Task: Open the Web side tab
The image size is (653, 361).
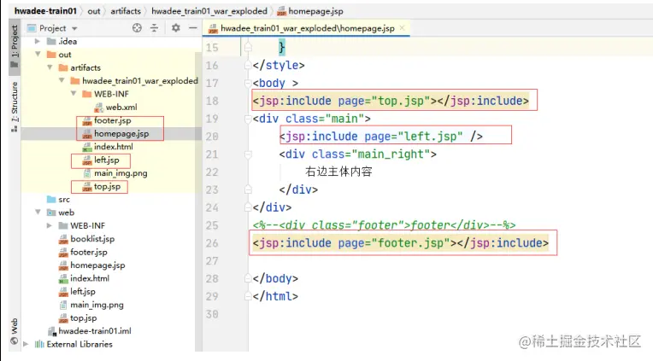Action: coord(15,331)
